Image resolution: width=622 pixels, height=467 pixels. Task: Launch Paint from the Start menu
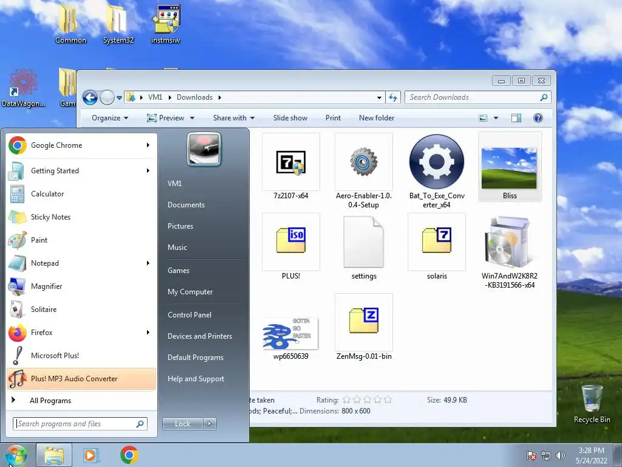click(x=81, y=240)
